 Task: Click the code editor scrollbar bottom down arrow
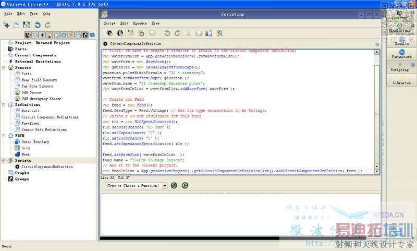[x=377, y=172]
